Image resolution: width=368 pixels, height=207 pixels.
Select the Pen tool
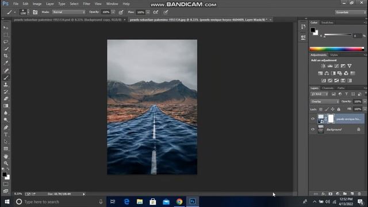pyautogui.click(x=6, y=128)
